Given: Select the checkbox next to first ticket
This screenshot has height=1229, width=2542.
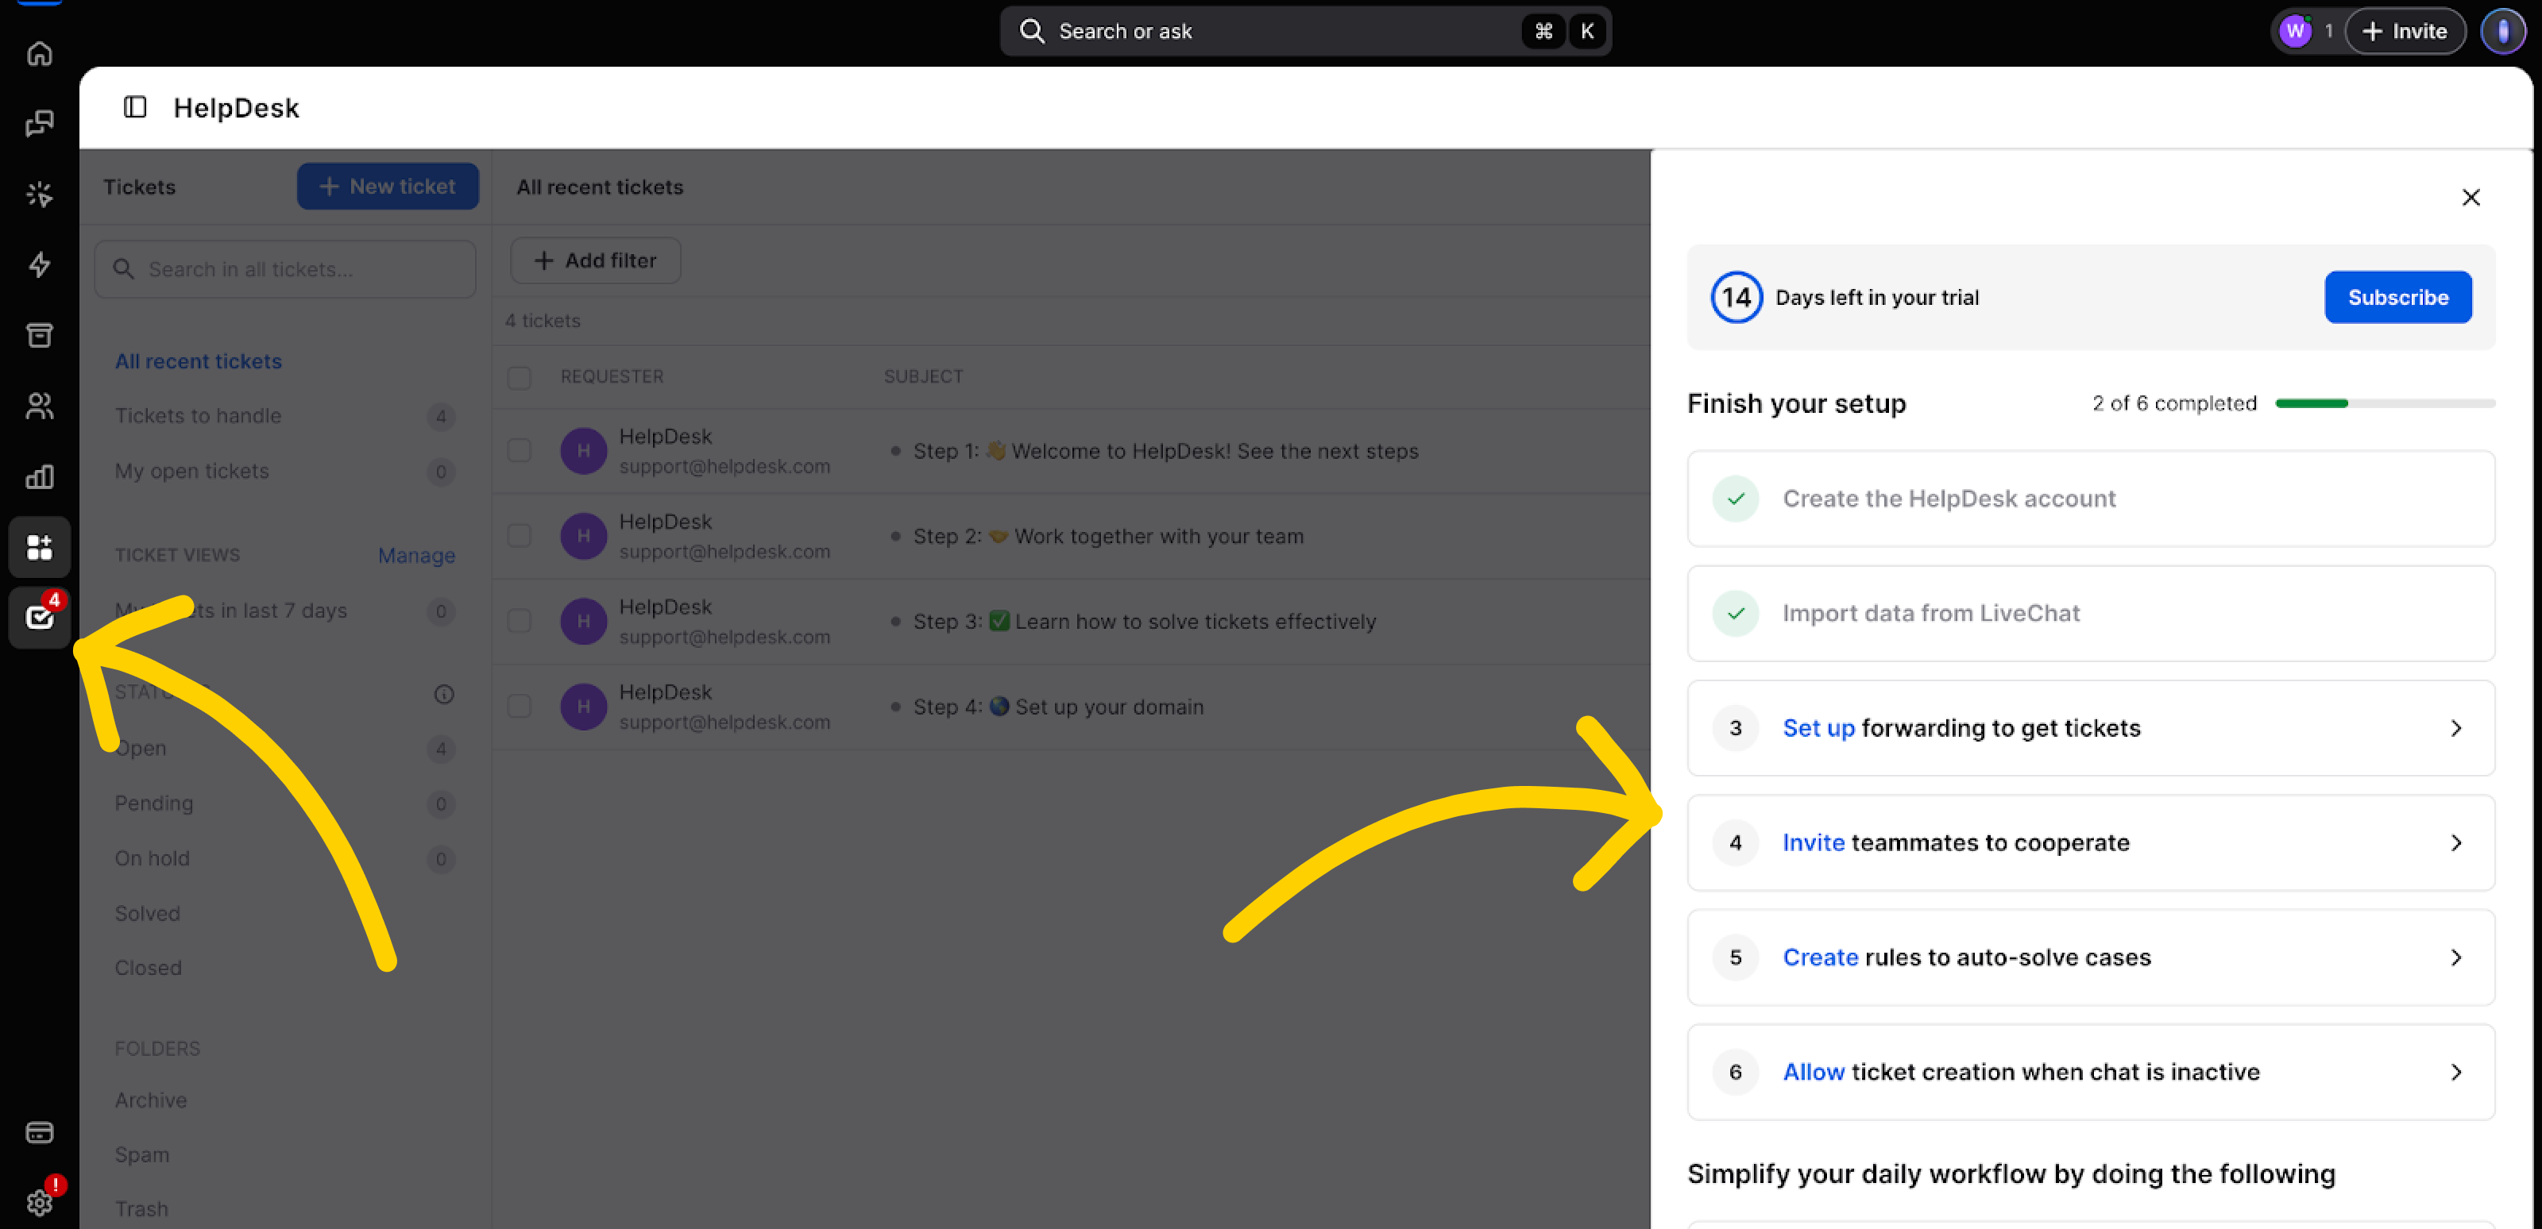Looking at the screenshot, I should pos(520,449).
